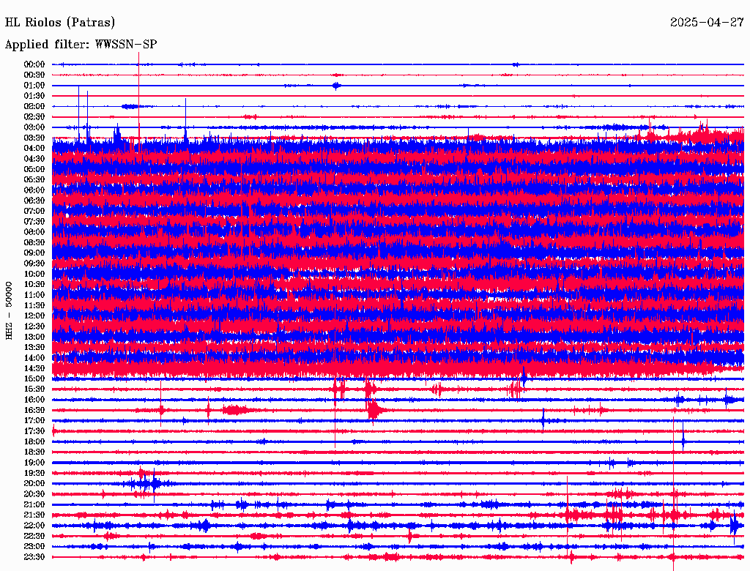
Task: Click the 00:00 time label
Action: [34, 64]
